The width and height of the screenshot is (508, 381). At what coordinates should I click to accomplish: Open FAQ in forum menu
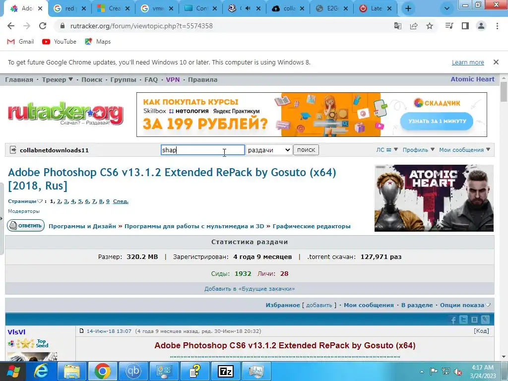[x=151, y=80]
